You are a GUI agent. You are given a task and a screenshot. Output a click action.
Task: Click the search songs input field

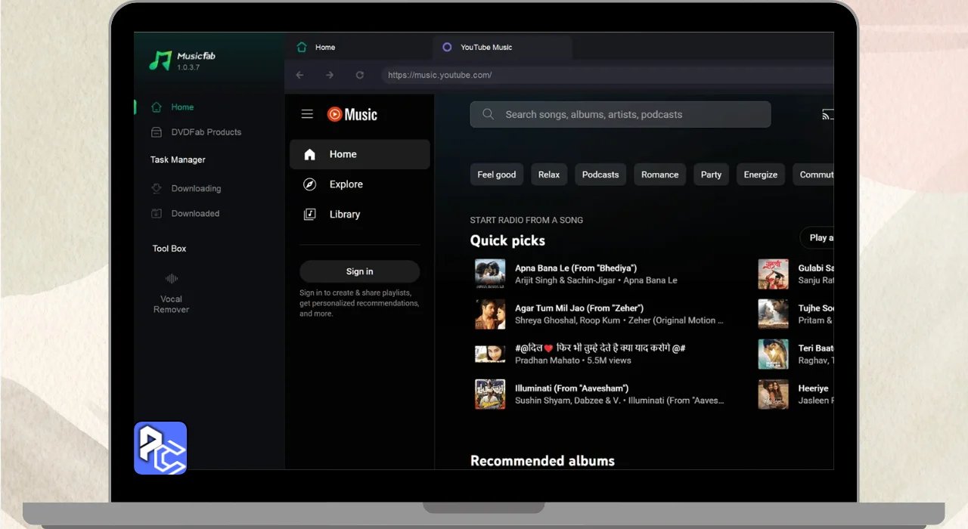coord(620,114)
